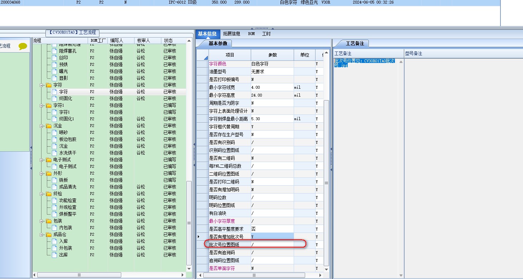Click the 外形 folder icon
523x279 pixels.
(x=49, y=173)
